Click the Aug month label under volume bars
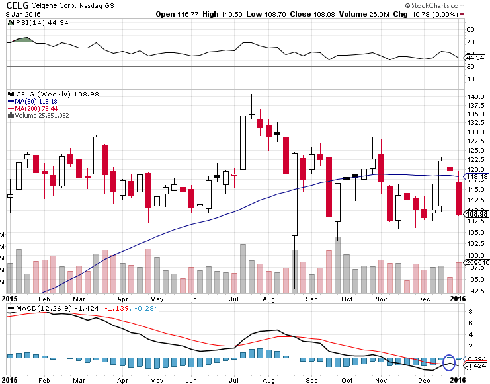Viewport: 490px width, 384px height. (268, 299)
